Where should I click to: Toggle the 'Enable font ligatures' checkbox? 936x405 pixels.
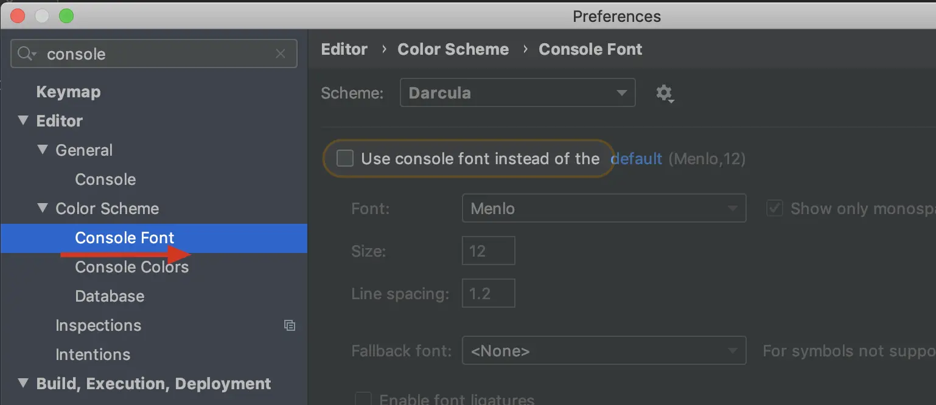(x=363, y=399)
